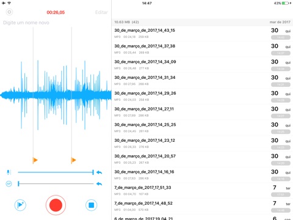Click the microphone level slider handle
This screenshot has height=220, width=293.
(93, 172)
